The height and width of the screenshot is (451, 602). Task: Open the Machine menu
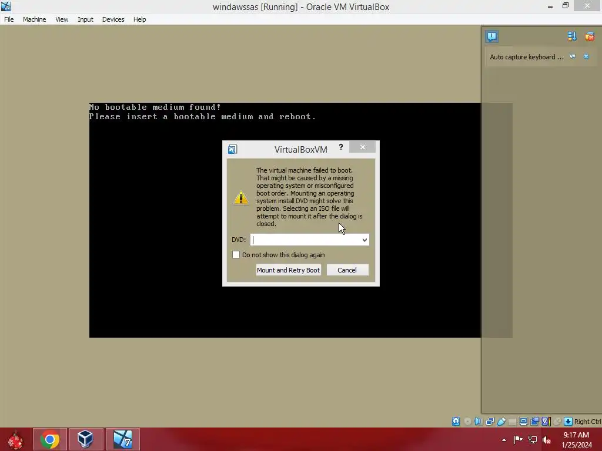click(x=35, y=19)
